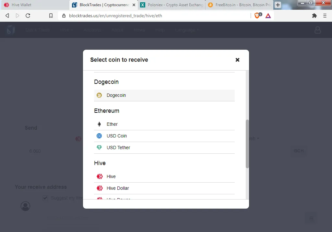Open the browser hamburger menu
Viewport: 332px width, 232px height.
click(x=325, y=16)
